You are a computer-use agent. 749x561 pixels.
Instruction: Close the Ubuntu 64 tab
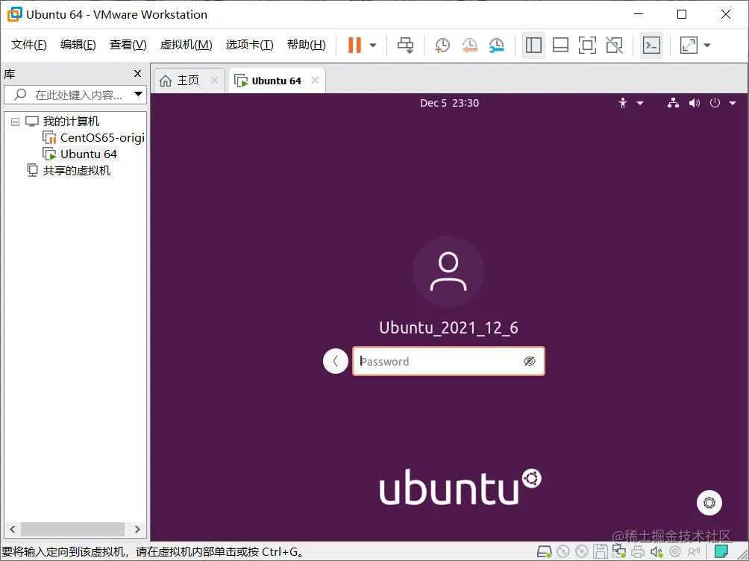click(x=316, y=81)
